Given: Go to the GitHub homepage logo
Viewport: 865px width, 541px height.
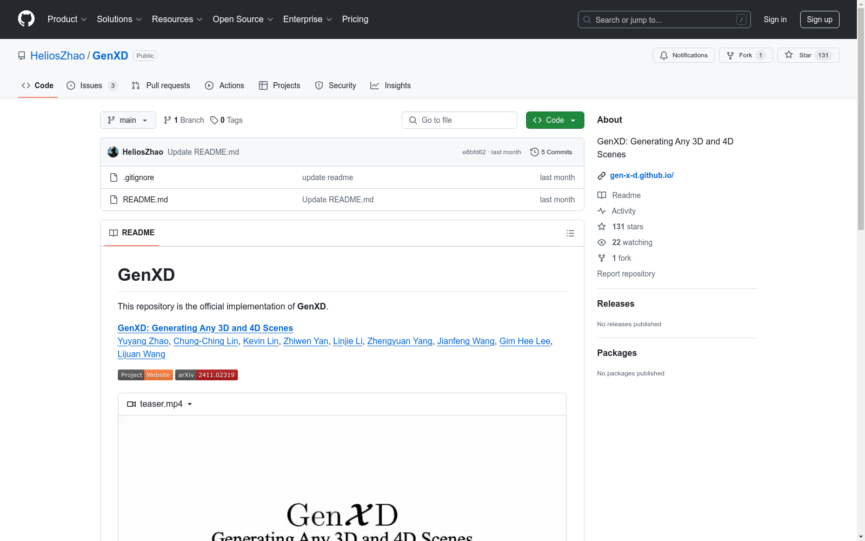Looking at the screenshot, I should (26, 19).
